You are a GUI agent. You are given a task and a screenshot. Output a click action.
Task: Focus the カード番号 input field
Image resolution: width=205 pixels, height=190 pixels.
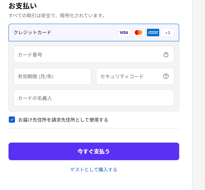[88, 55]
